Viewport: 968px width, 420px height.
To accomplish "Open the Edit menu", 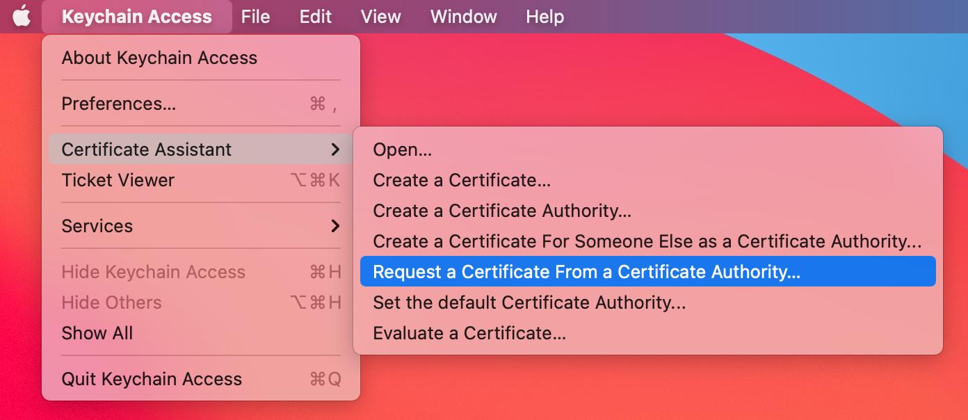I will click(316, 17).
